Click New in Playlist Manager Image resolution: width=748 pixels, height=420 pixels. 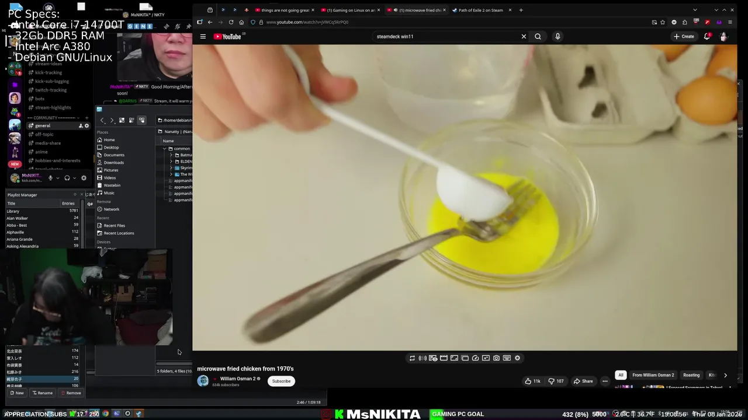tap(16, 393)
